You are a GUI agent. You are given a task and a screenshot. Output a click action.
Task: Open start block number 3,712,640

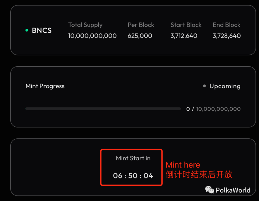coord(184,36)
